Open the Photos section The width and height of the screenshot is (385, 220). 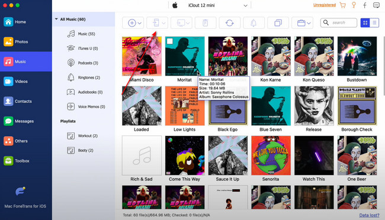pos(26,42)
